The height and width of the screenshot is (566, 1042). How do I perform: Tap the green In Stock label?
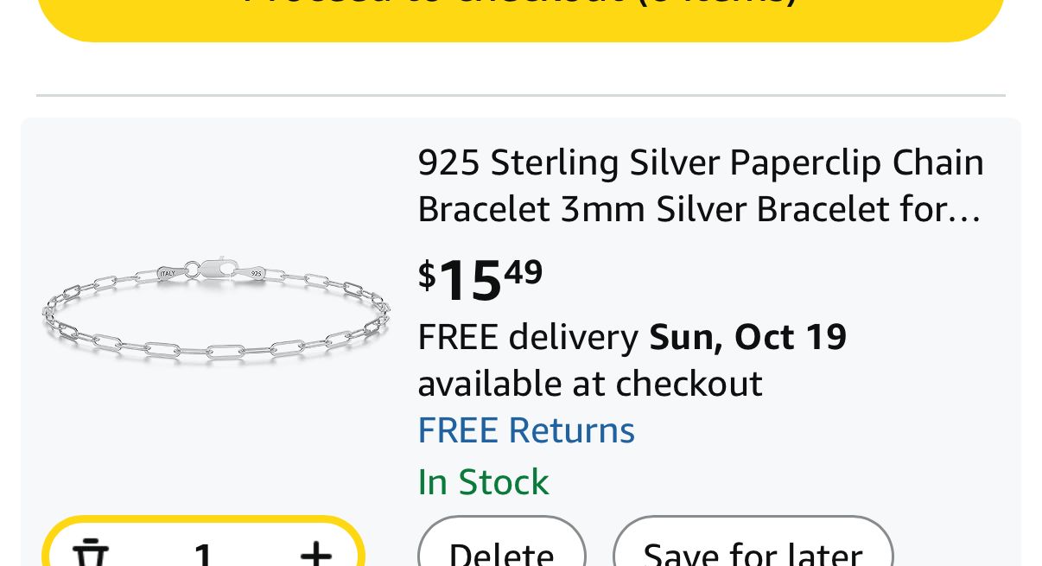(x=483, y=482)
